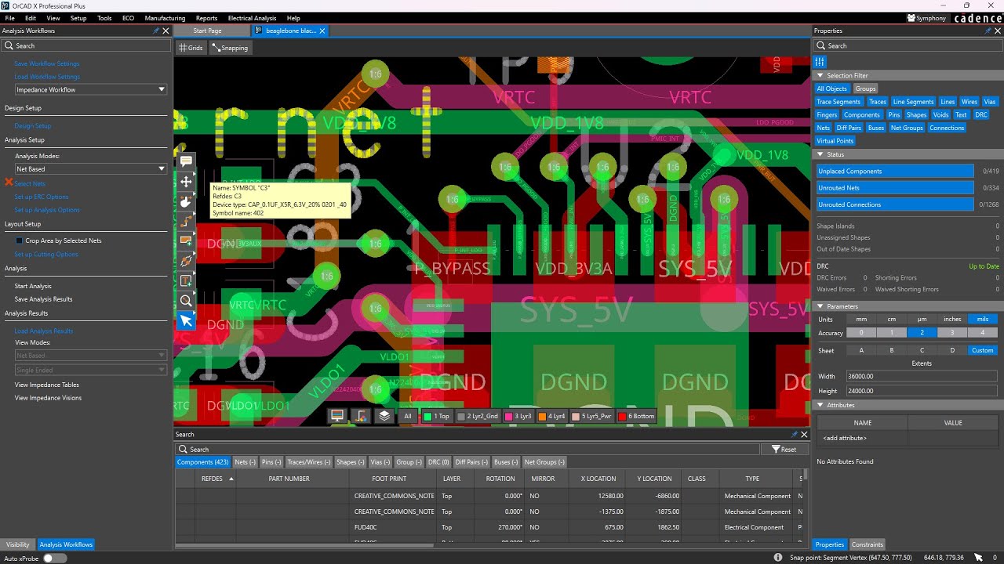The width and height of the screenshot is (1004, 564).
Task: Click the All layers button
Action: click(407, 416)
